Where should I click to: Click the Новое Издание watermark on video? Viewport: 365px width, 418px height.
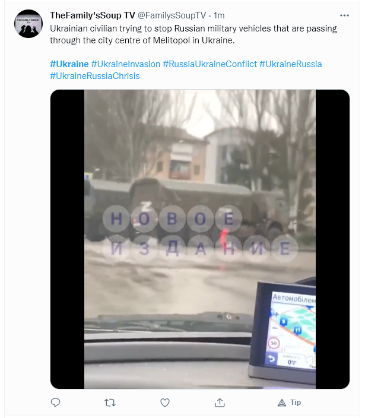200,234
